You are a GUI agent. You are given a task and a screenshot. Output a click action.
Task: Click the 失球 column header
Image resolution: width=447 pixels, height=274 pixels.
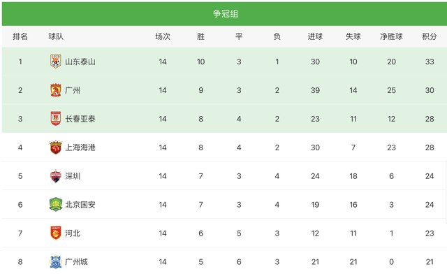[x=353, y=36]
